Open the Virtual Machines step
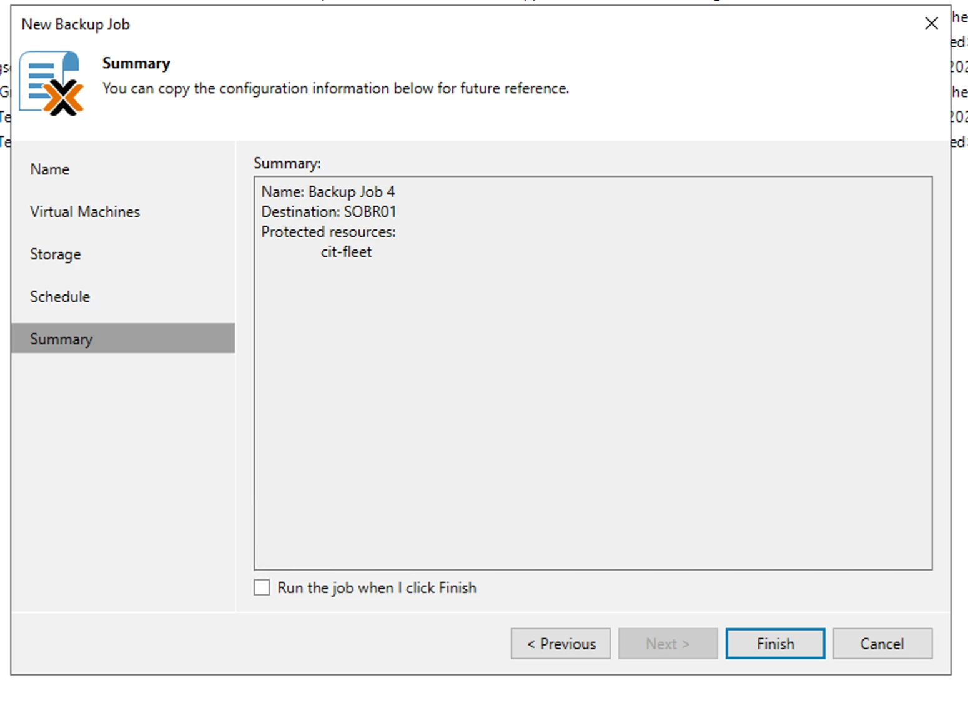 tap(85, 212)
